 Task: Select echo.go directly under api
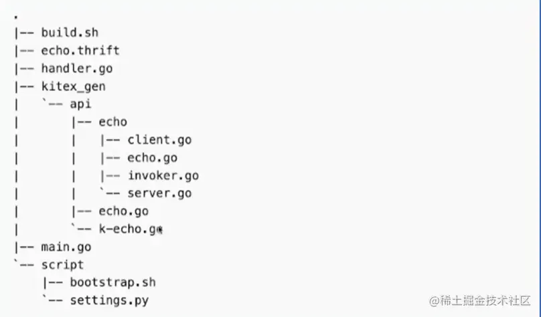point(123,211)
